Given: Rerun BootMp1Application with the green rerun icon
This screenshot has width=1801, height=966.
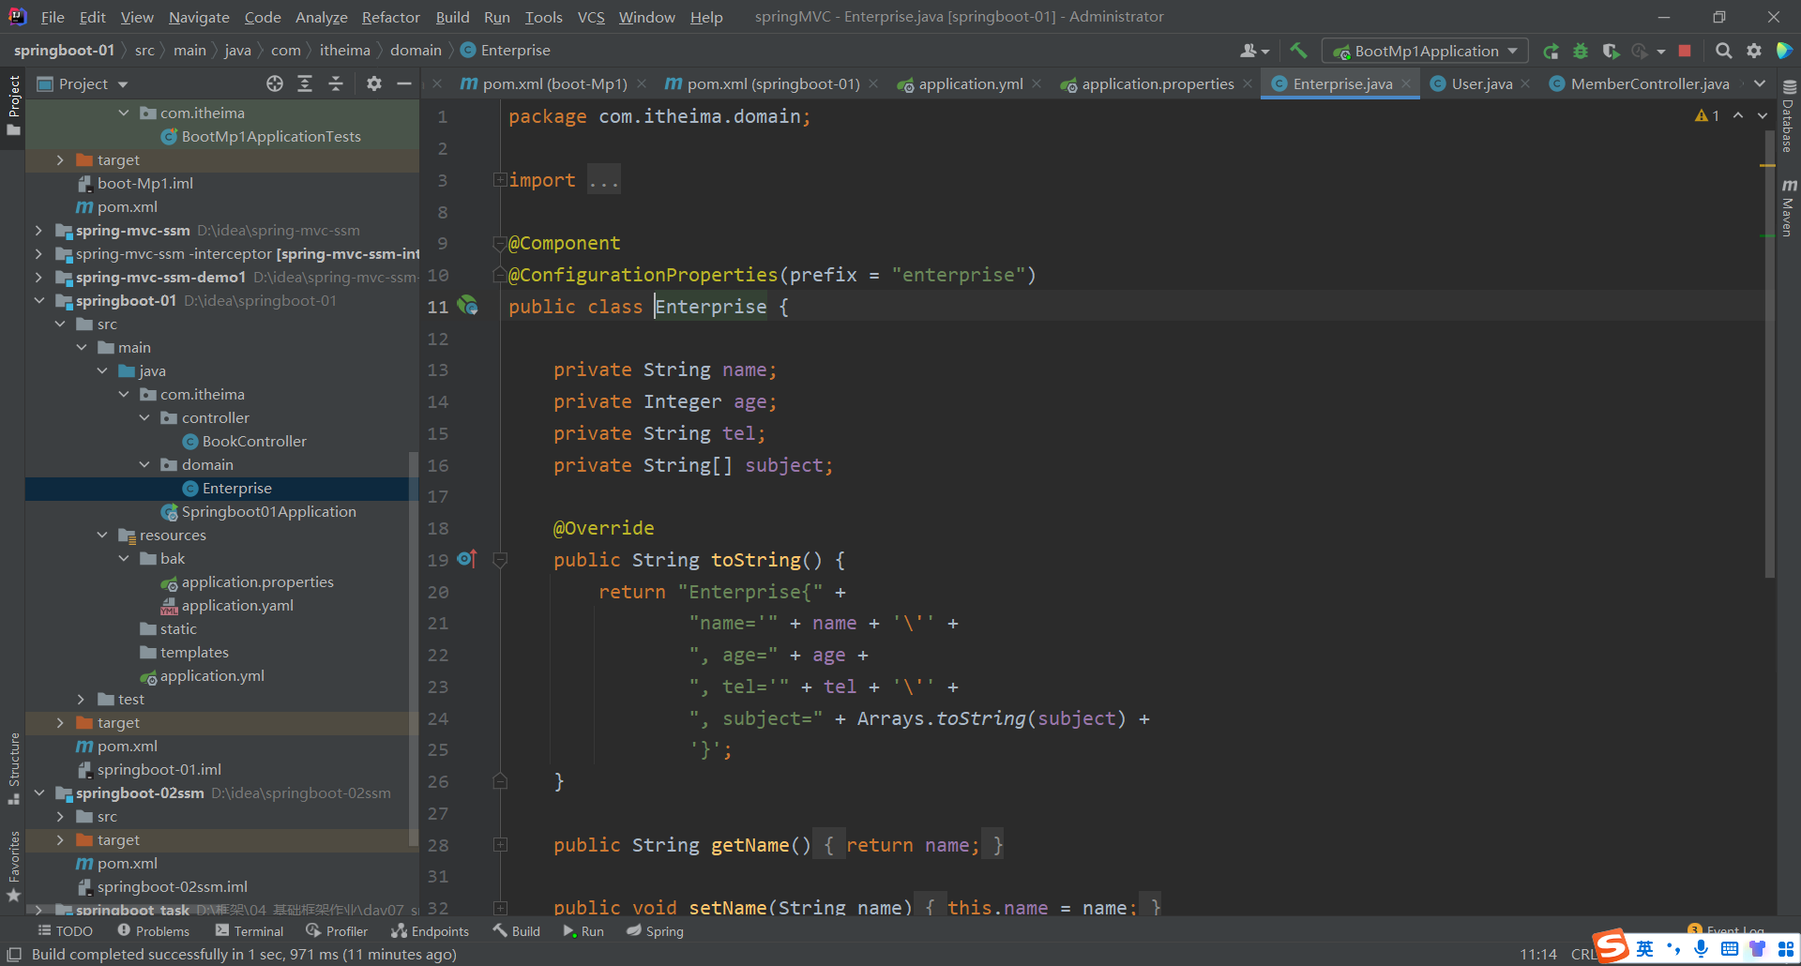Looking at the screenshot, I should pos(1551,51).
